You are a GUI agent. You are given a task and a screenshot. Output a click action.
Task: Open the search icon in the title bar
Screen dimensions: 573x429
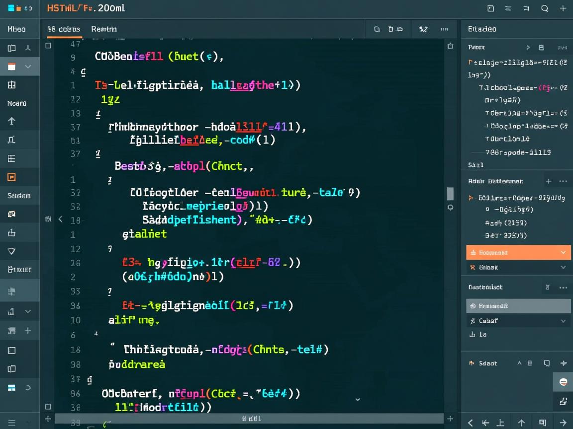point(545,8)
